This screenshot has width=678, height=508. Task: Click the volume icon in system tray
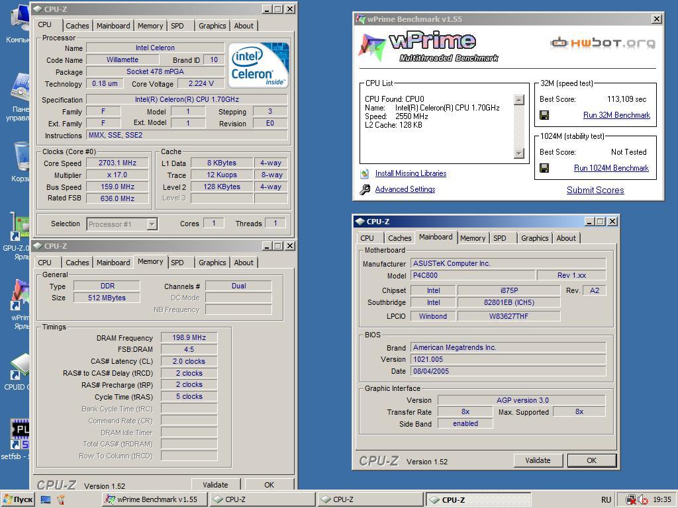pos(642,500)
